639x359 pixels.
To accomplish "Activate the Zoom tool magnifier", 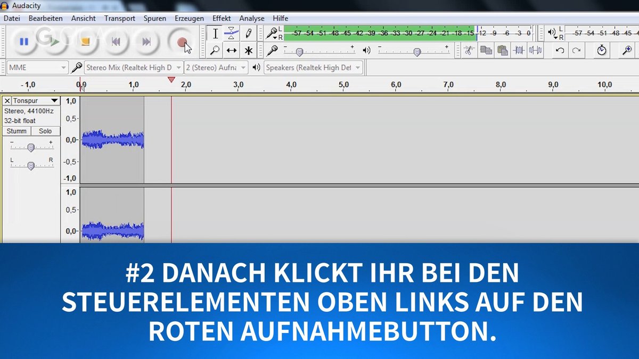I will (x=215, y=50).
